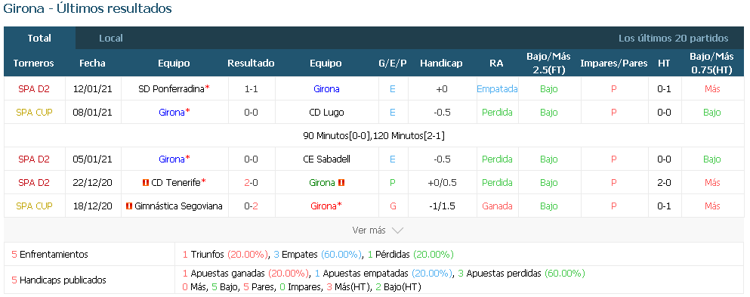Select the Total tab
This screenshot has height=297, width=750.
39,39
